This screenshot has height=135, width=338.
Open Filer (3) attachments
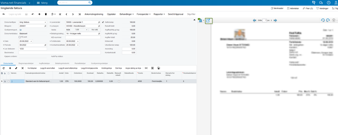point(308,8)
